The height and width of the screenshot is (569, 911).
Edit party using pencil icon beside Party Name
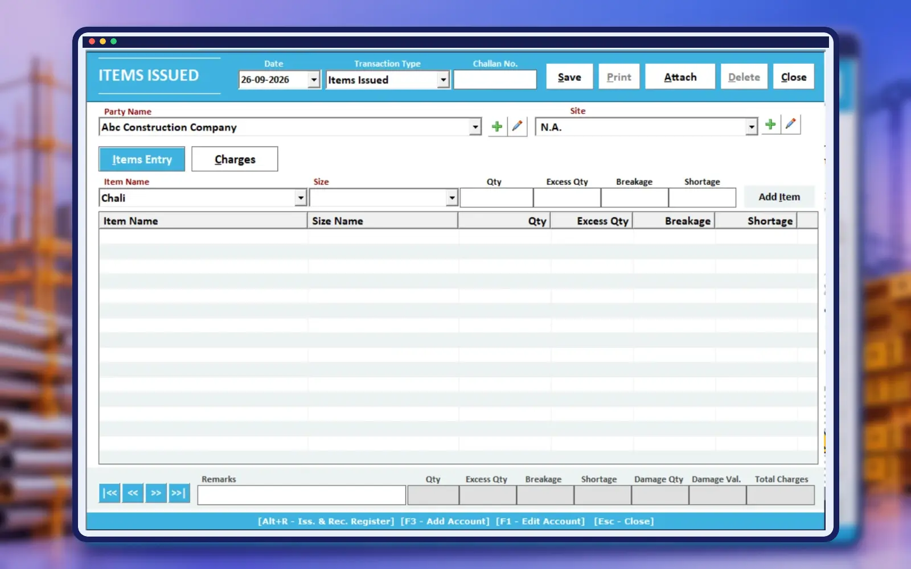[x=517, y=126]
